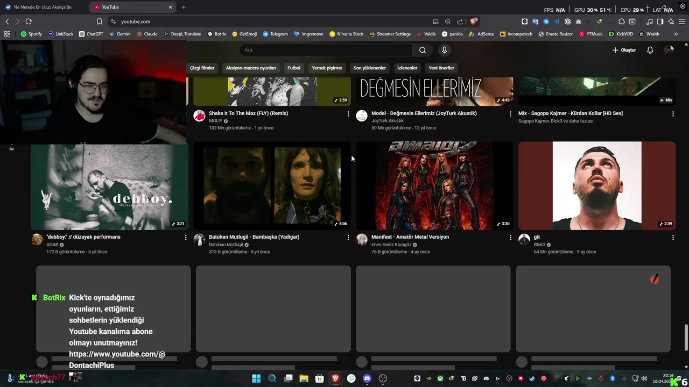
Task: Open the Oluştur create menu
Action: (624, 50)
